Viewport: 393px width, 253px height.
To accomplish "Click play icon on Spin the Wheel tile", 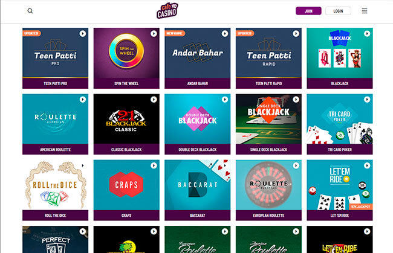I will click(154, 34).
